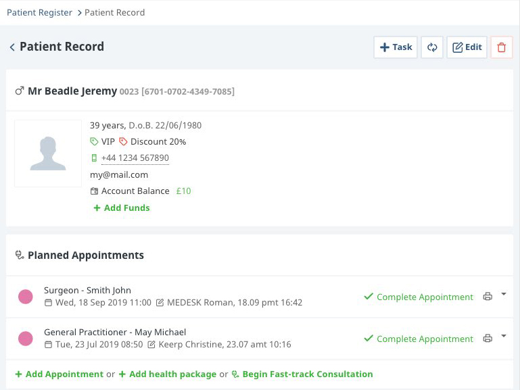Open General Practitioner - May Michael appointment
The image size is (520, 390).
115,333
